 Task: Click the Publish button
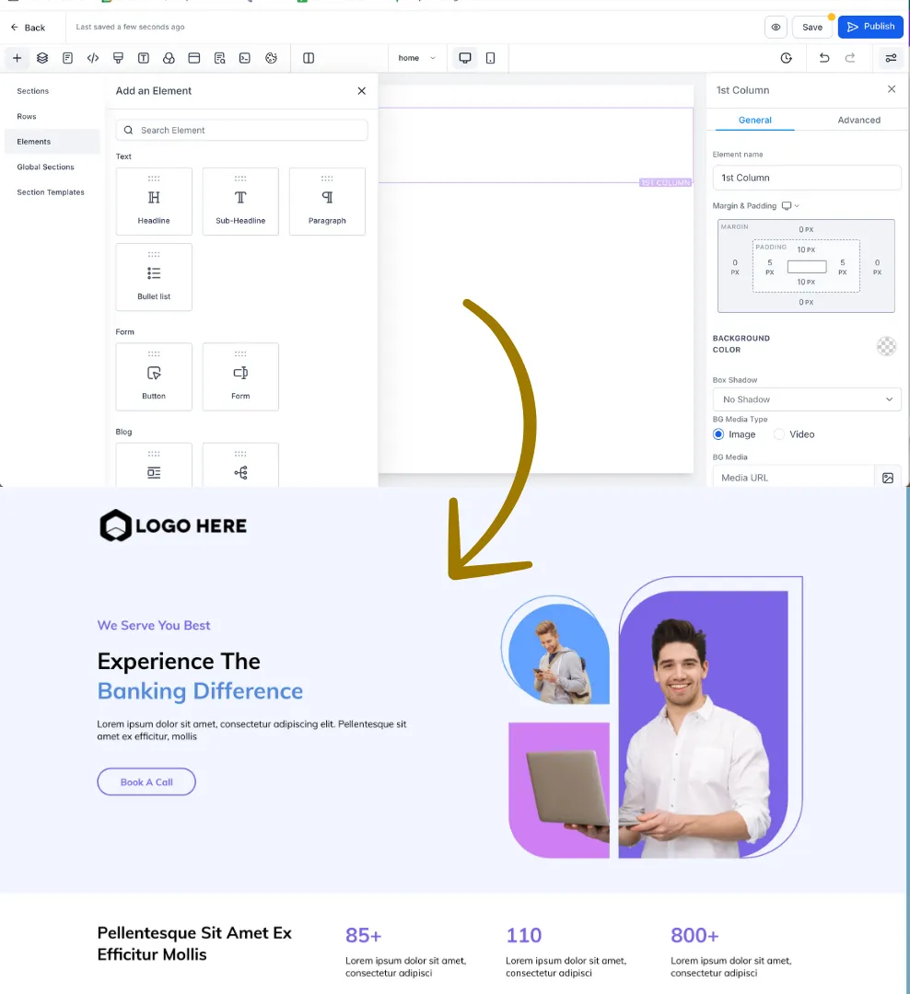click(870, 27)
